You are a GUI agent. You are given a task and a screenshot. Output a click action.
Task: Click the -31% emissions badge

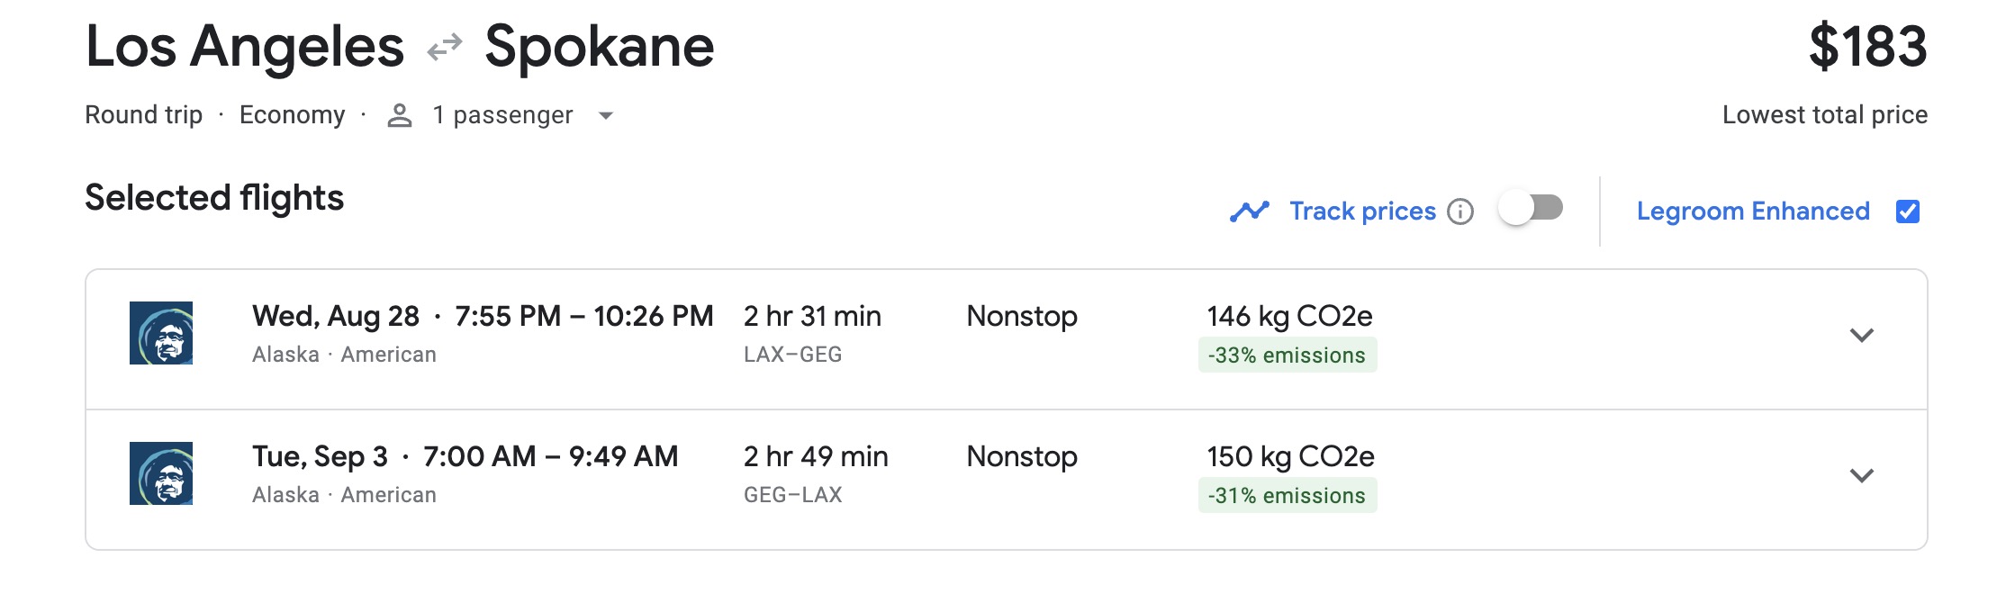1287,496
